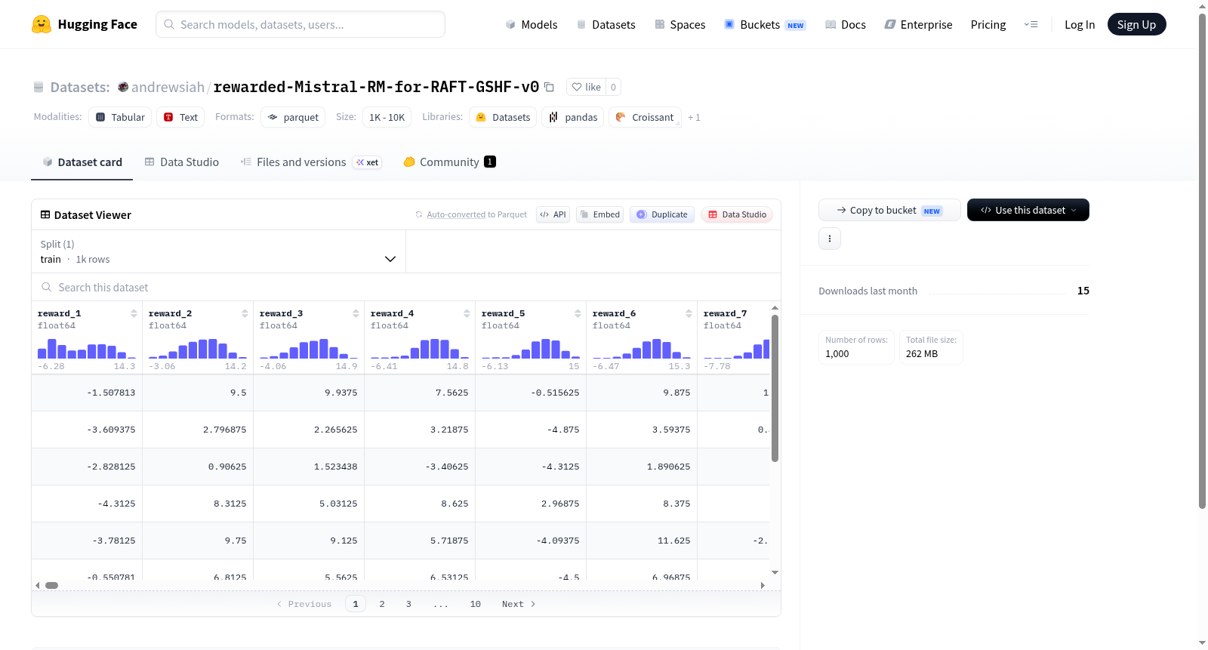
Task: Click the Hugging Face logo icon
Action: click(42, 24)
